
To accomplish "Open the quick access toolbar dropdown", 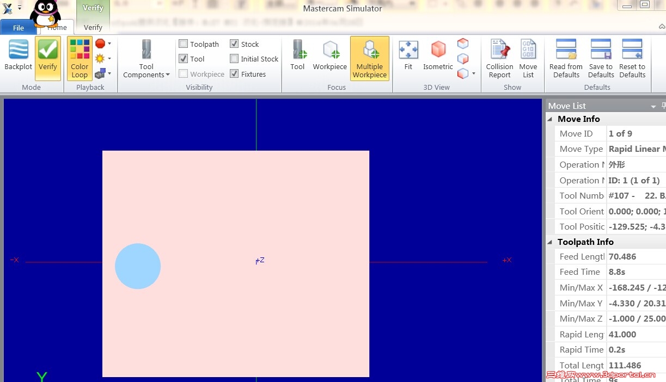I will [x=20, y=8].
